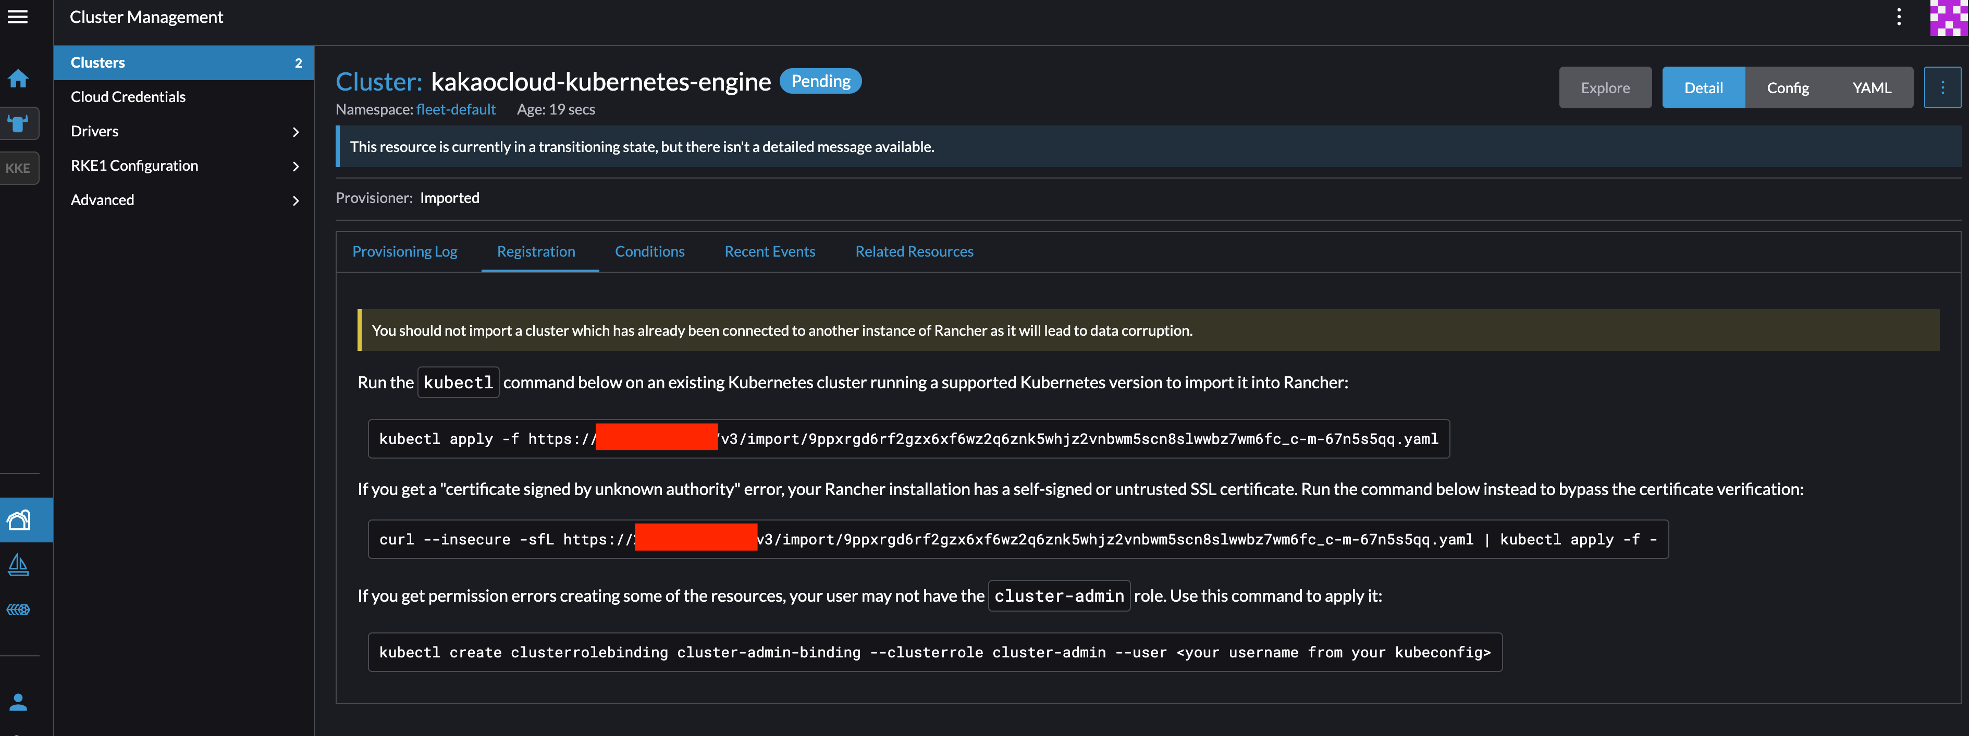Expand the Drivers menu section

[183, 131]
